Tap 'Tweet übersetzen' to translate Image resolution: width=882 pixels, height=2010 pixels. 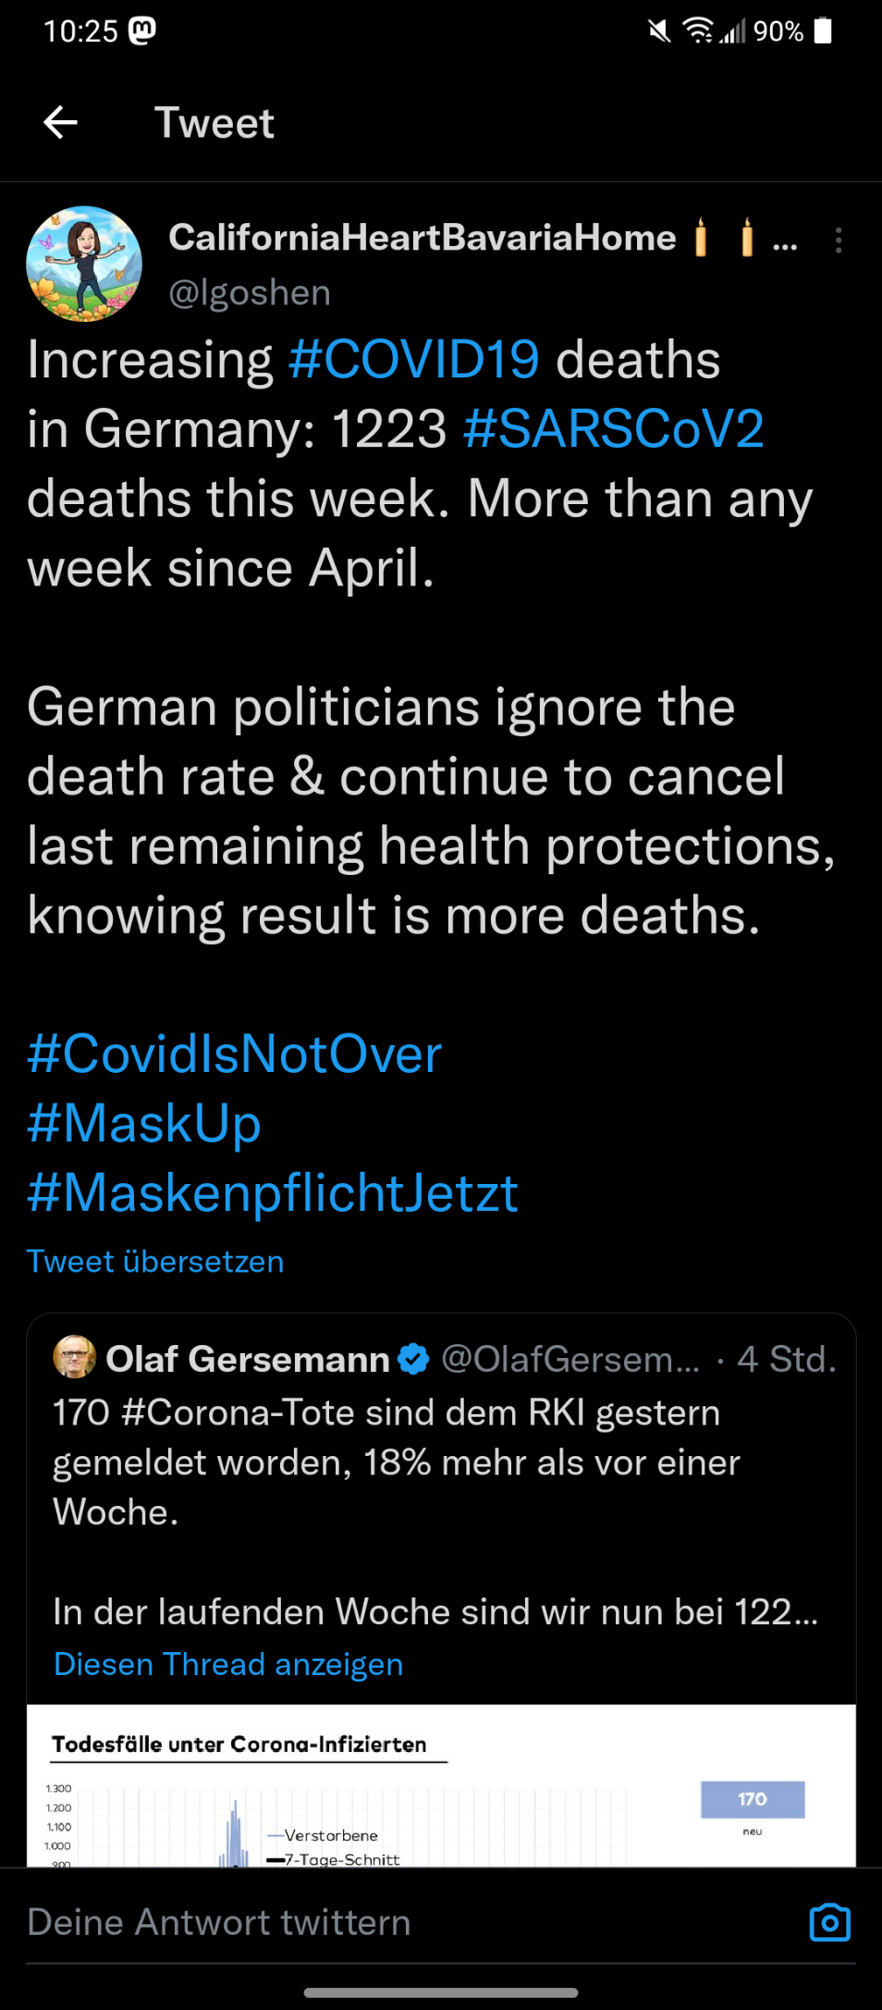pos(155,1262)
